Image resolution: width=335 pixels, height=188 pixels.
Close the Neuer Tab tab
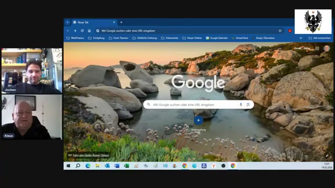tap(114, 22)
